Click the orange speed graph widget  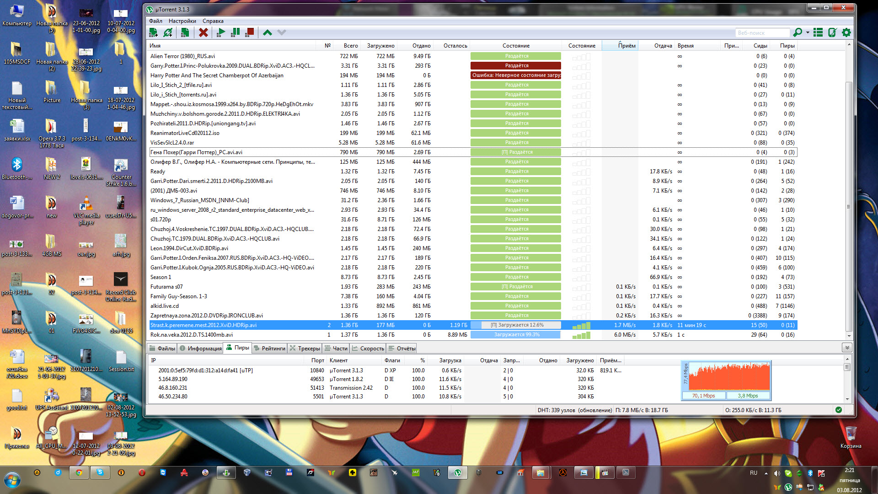pyautogui.click(x=726, y=380)
